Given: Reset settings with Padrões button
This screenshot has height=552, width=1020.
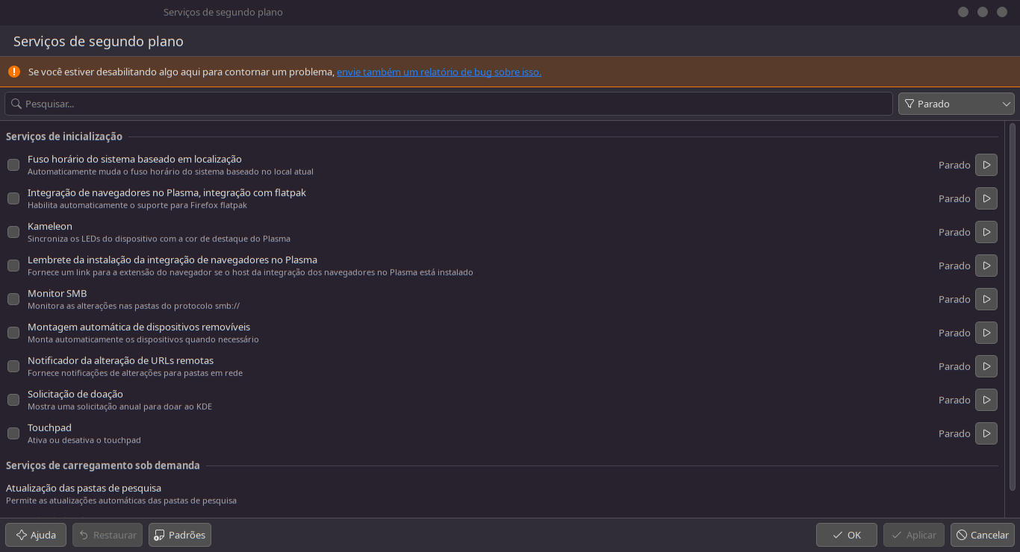Looking at the screenshot, I should point(180,535).
